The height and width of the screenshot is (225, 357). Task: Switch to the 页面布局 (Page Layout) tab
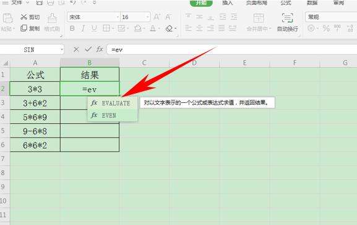click(257, 2)
